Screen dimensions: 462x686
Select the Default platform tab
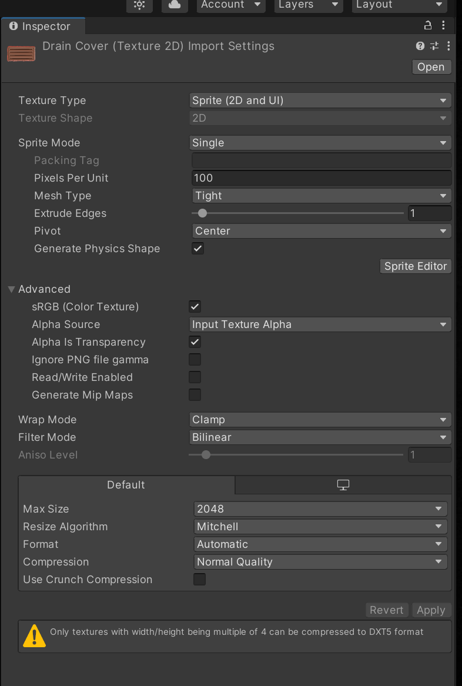pos(126,485)
